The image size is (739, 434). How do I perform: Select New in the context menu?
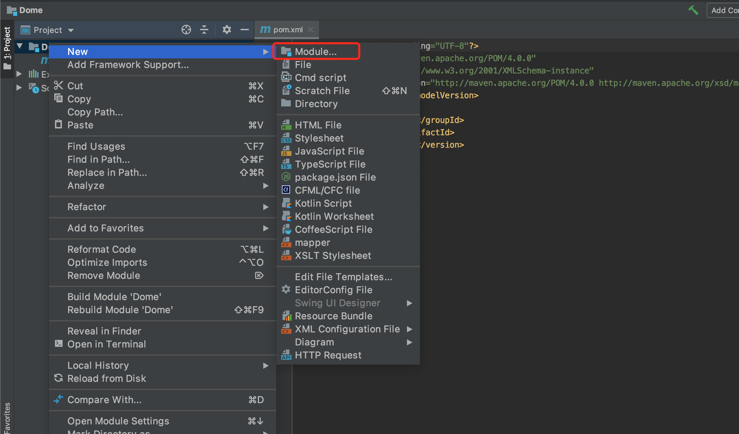coord(163,52)
